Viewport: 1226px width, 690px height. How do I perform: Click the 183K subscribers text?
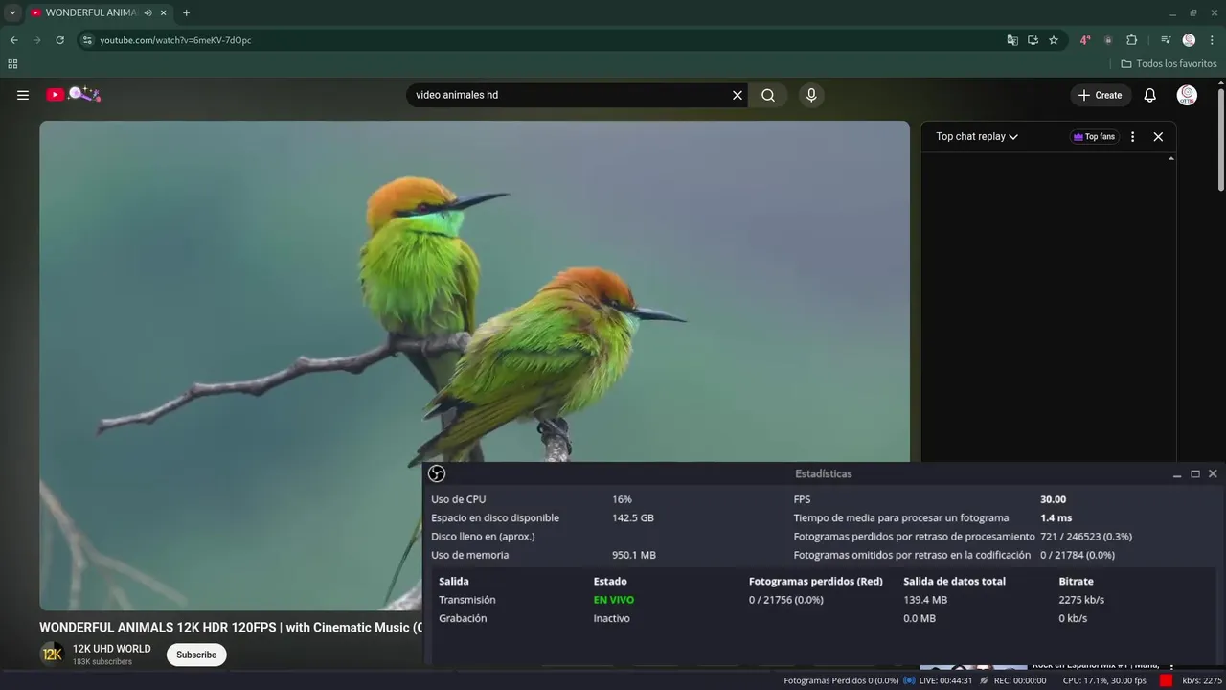pyautogui.click(x=102, y=662)
